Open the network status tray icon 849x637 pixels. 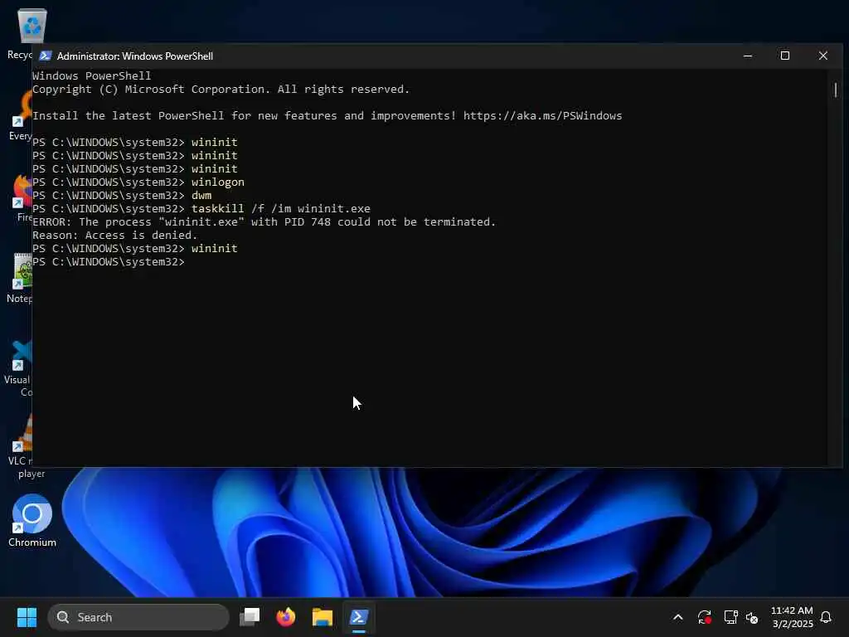pos(730,617)
